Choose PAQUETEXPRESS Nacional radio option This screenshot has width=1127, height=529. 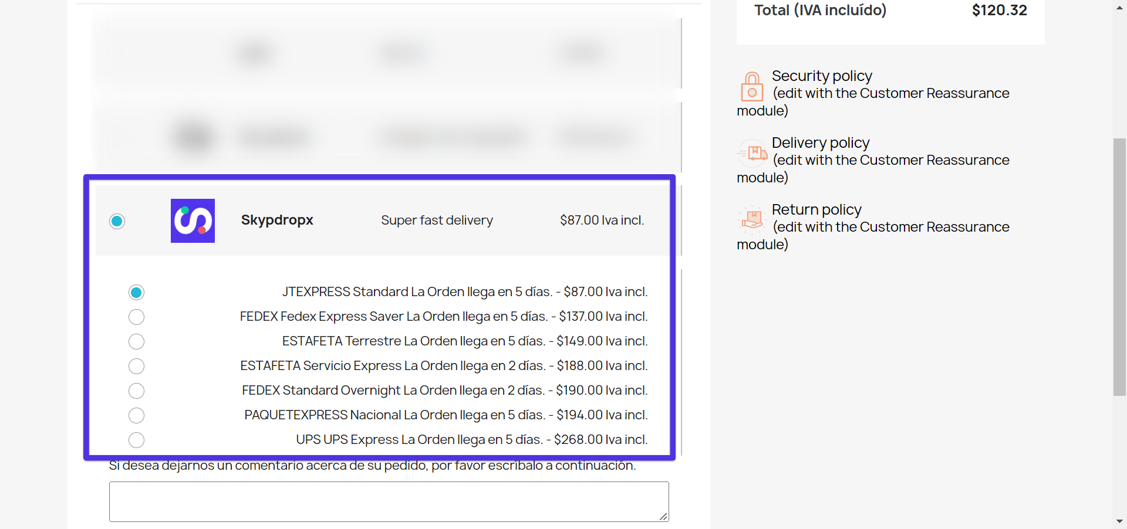tap(136, 415)
